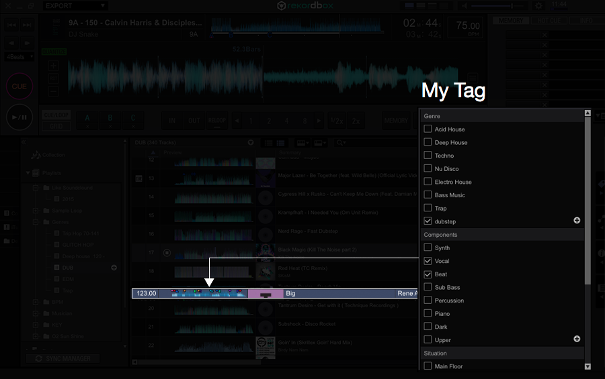
Task: Uncheck the dubstep tag
Action: [x=428, y=221]
